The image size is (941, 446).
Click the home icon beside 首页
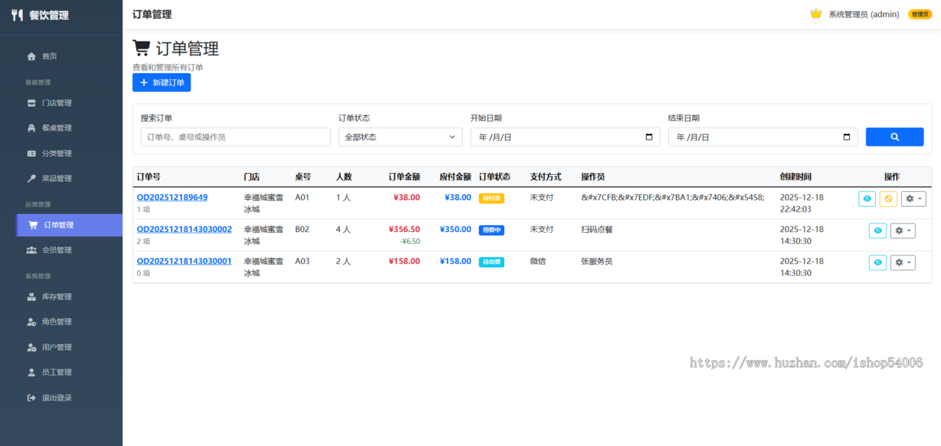(x=31, y=56)
